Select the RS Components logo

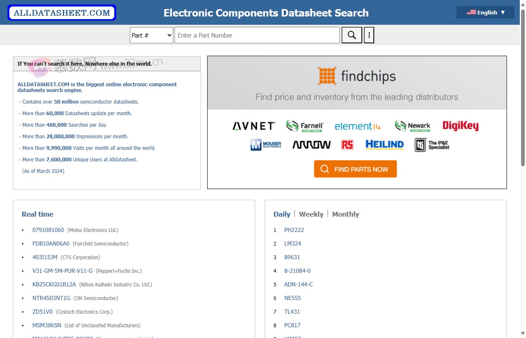coord(347,144)
